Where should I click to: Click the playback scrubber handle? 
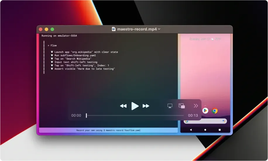pyautogui.click(x=86, y=116)
